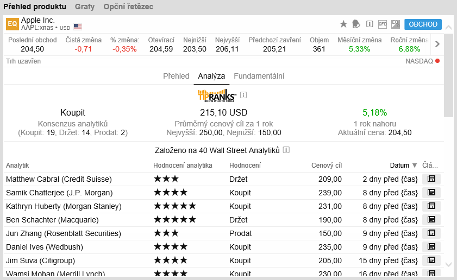Click the Trh uzavřen status text
Screen dimensions: 457x280
click(23, 61)
